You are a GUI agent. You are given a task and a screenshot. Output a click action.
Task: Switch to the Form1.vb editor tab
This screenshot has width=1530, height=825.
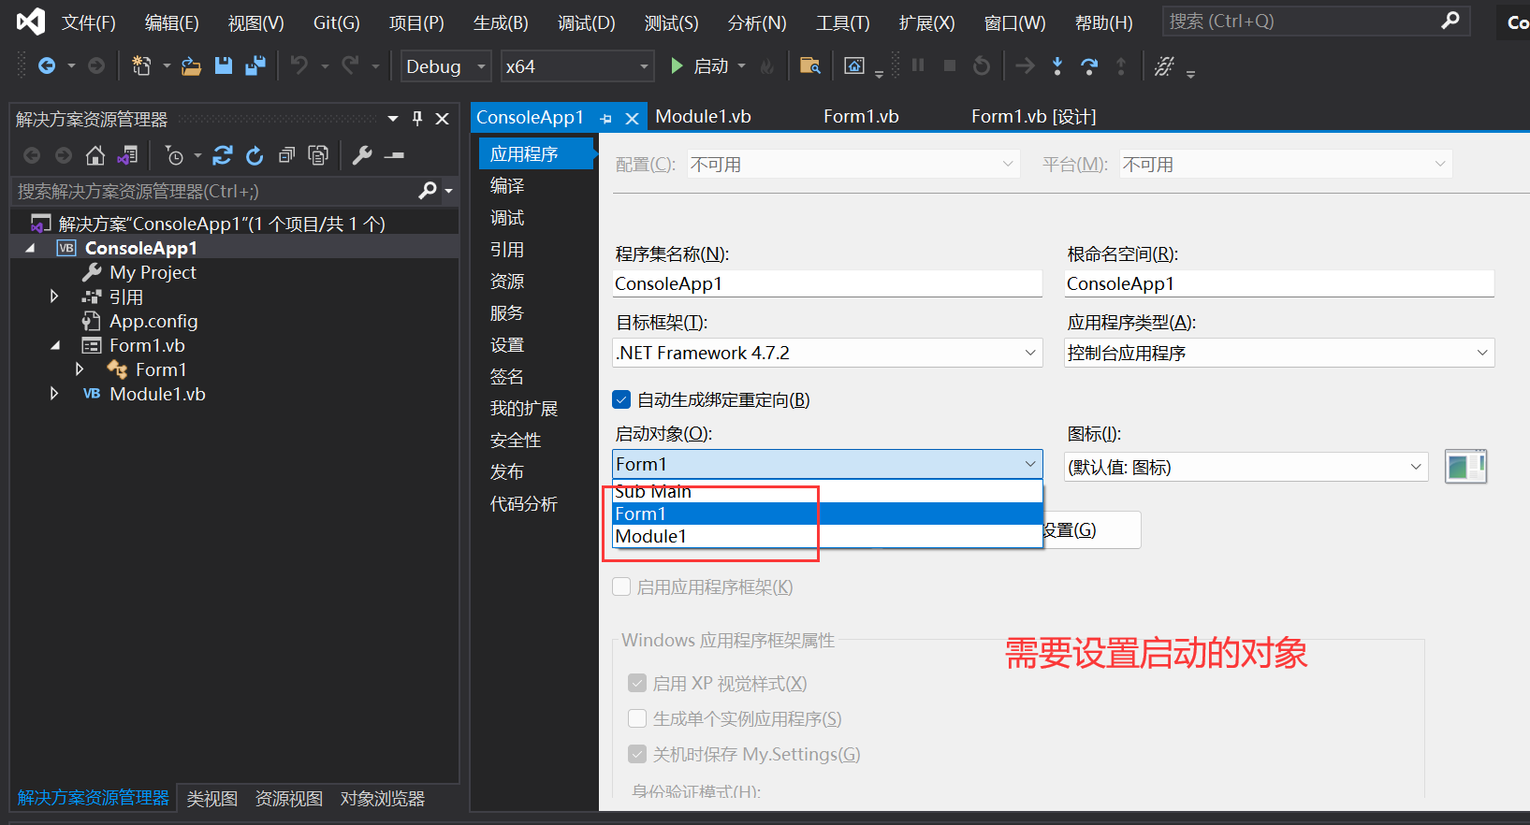tap(861, 116)
